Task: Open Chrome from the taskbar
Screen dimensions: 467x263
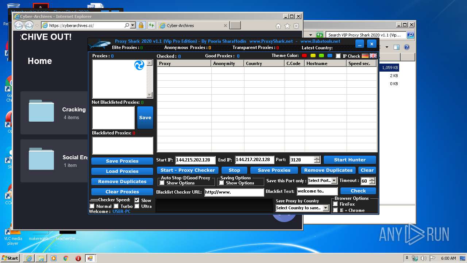Action: coord(66,258)
